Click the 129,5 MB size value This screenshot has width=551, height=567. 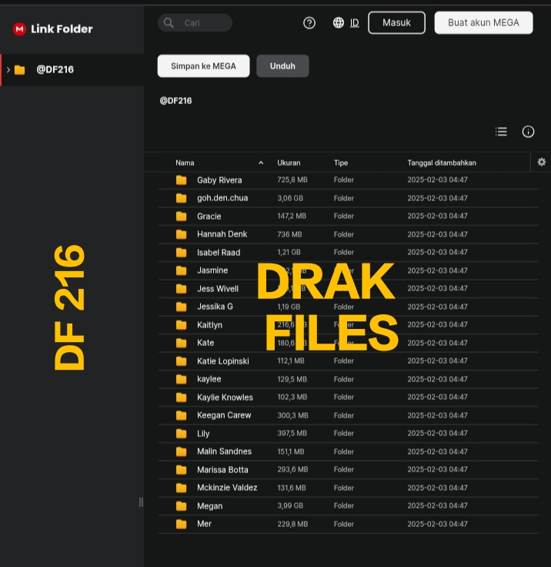coord(292,379)
